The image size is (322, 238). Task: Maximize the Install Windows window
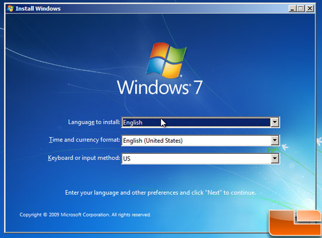(301, 9)
